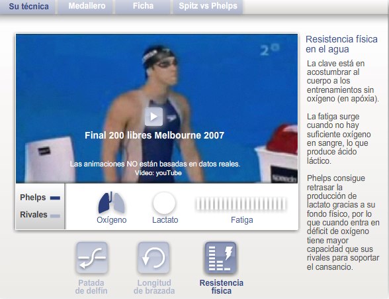Click the Lactato circle indicator
The height and width of the screenshot is (299, 389).
coord(164,203)
